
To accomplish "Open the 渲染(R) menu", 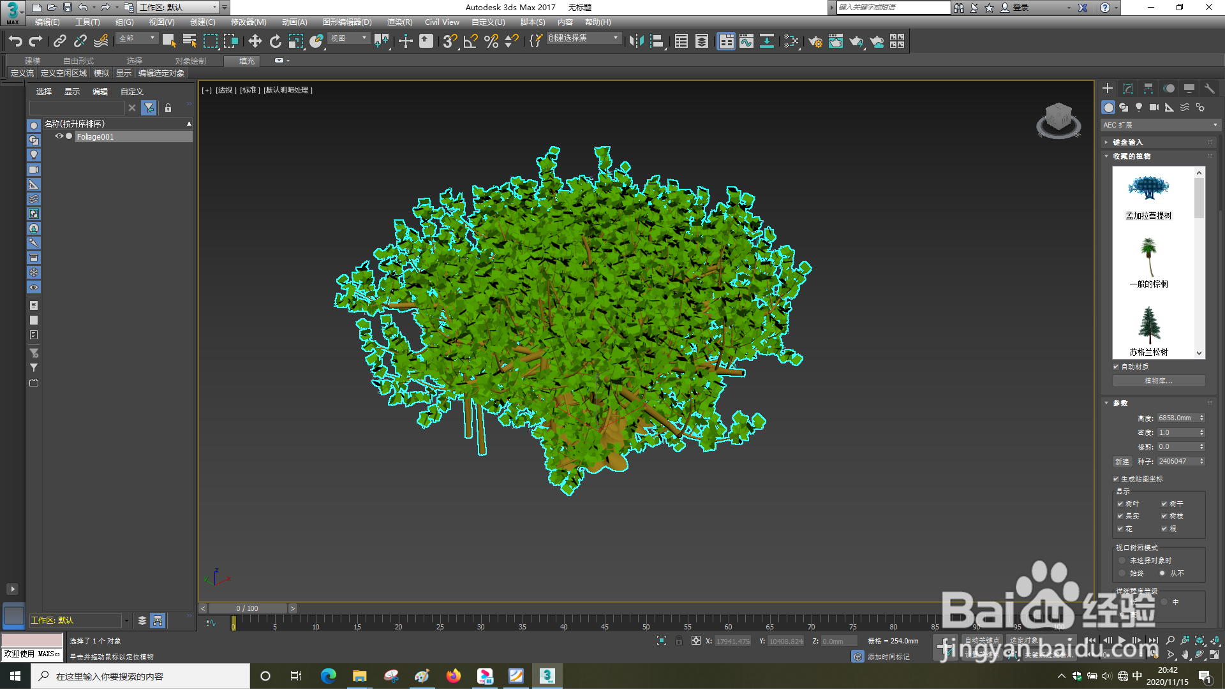I will coord(399,22).
